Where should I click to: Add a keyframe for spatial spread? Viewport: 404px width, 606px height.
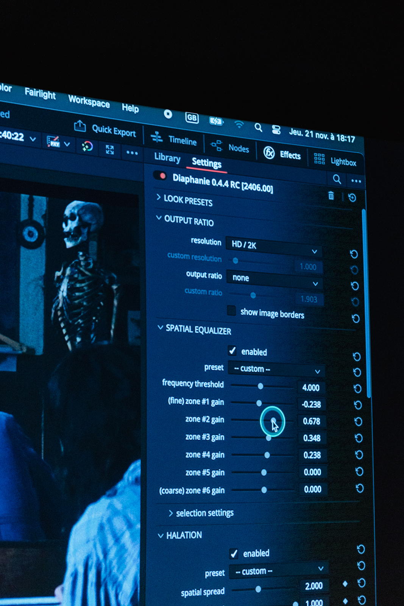(x=345, y=584)
